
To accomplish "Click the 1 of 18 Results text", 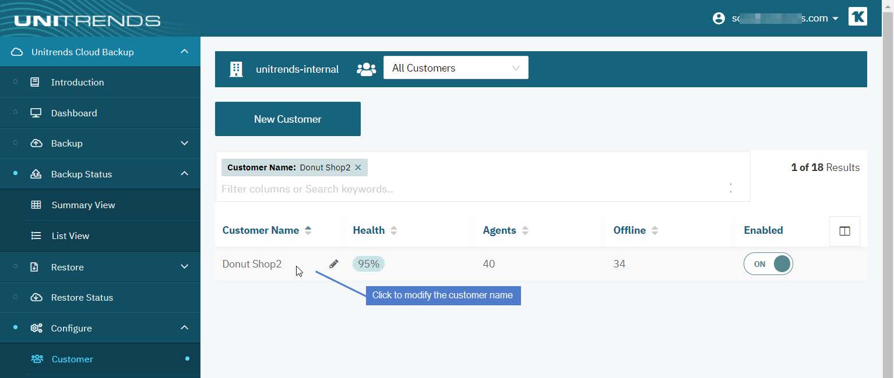I will pos(825,167).
